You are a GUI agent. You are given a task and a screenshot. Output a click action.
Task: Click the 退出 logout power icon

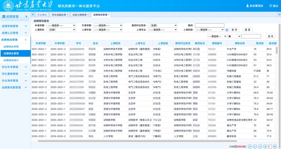(271, 6)
